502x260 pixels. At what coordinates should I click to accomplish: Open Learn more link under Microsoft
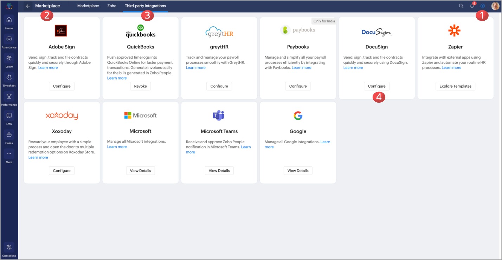117,147
